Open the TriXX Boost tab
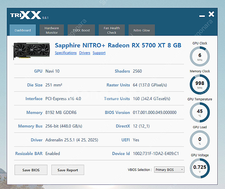 pyautogui.click(x=81, y=30)
